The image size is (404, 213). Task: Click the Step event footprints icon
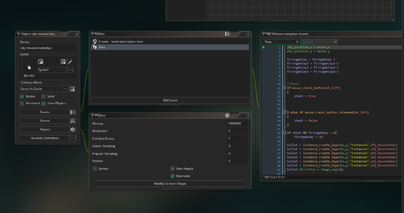[x=95, y=47]
